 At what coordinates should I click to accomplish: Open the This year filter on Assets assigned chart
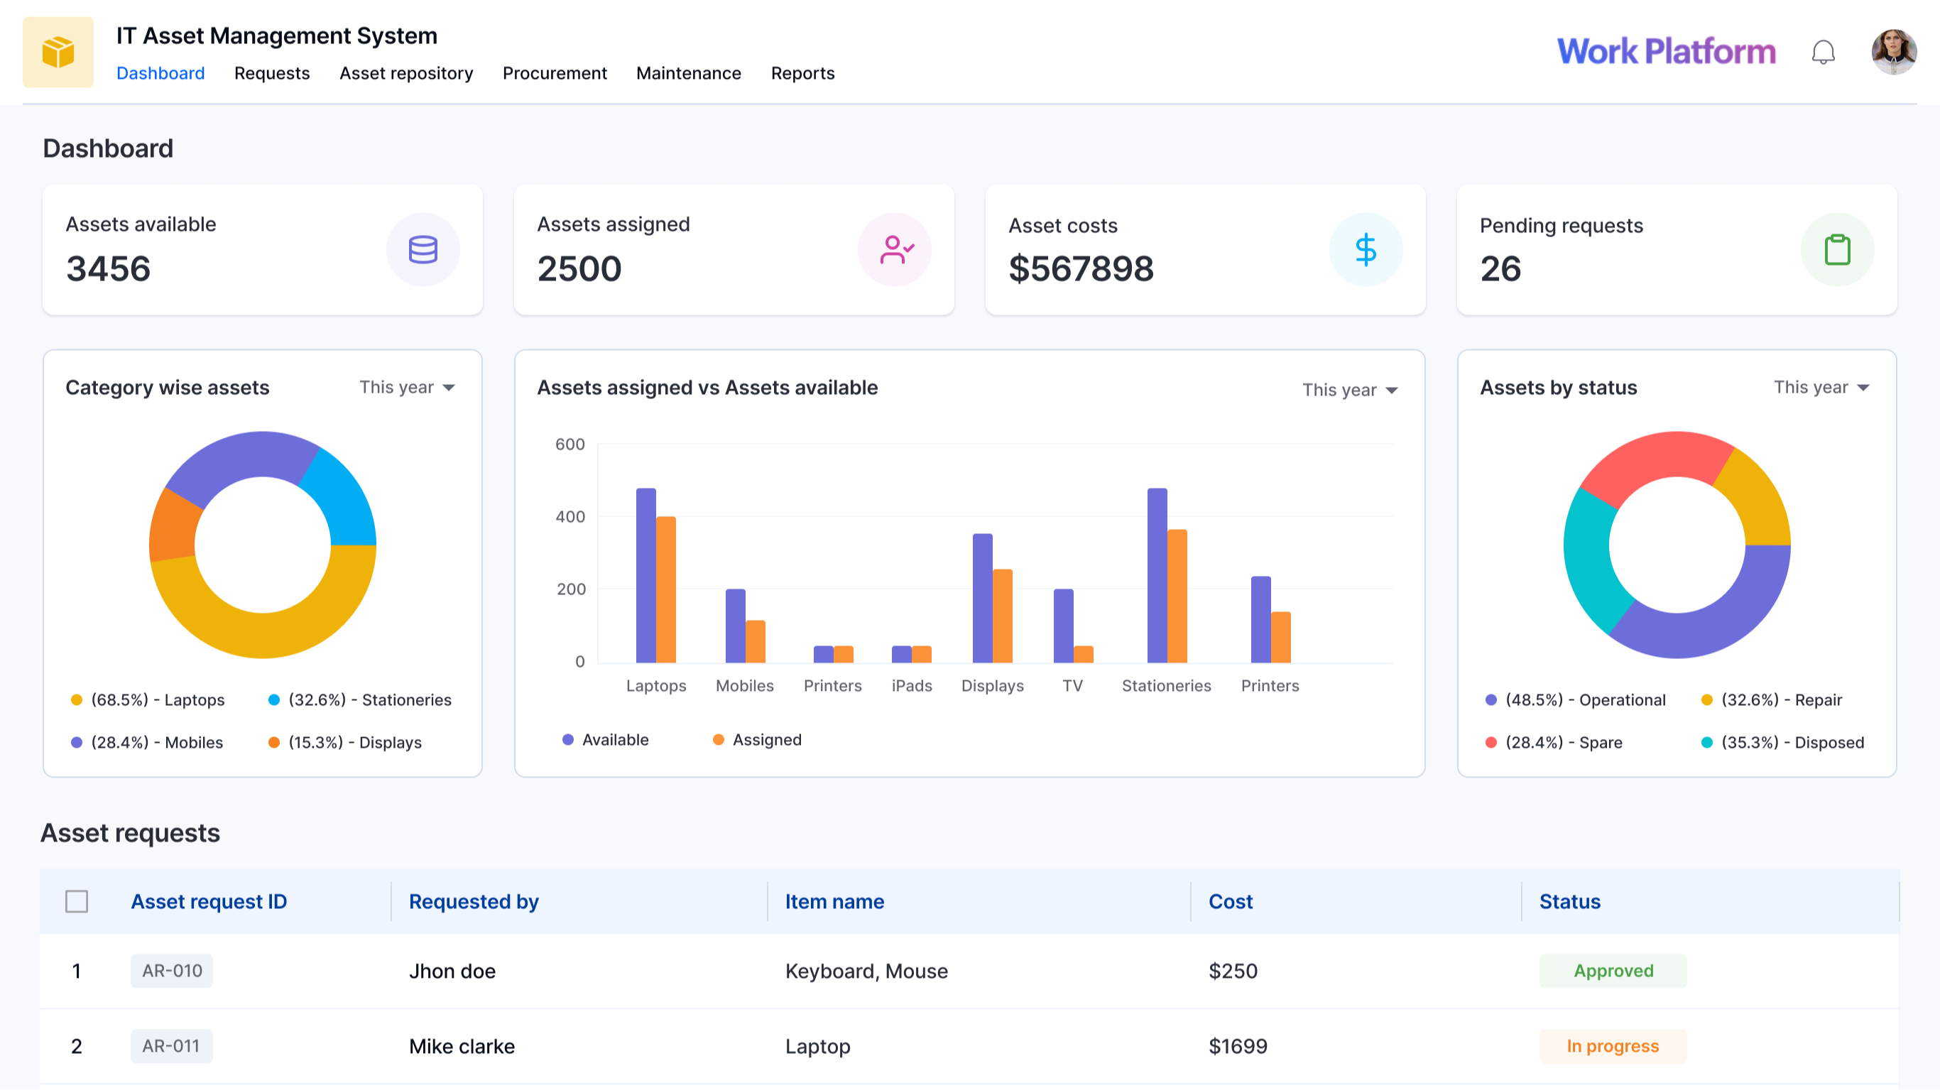pyautogui.click(x=1350, y=389)
